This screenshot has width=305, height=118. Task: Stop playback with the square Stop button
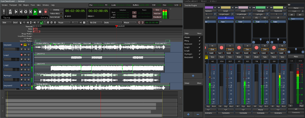[x=40, y=12]
